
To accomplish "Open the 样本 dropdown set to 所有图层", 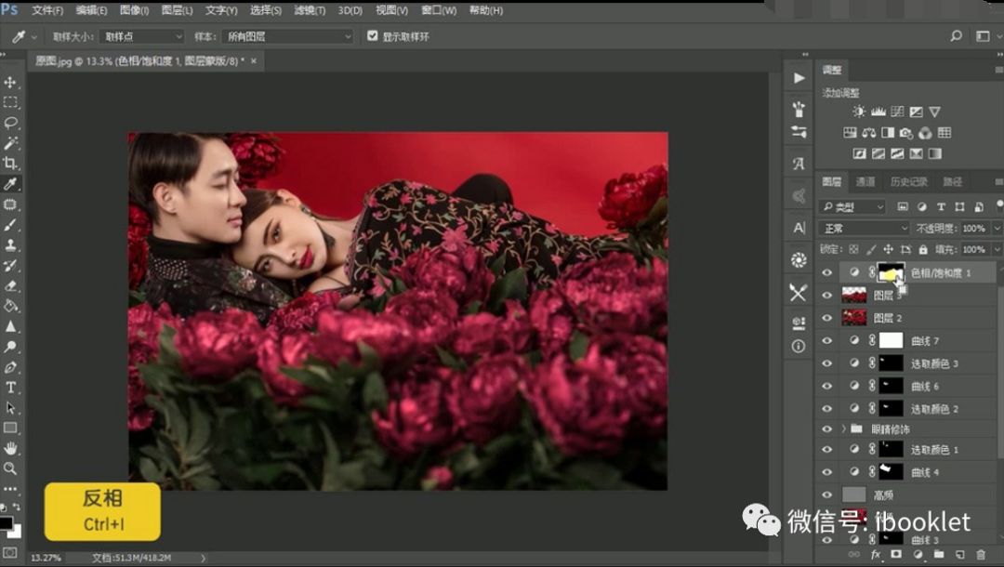I will (x=288, y=35).
